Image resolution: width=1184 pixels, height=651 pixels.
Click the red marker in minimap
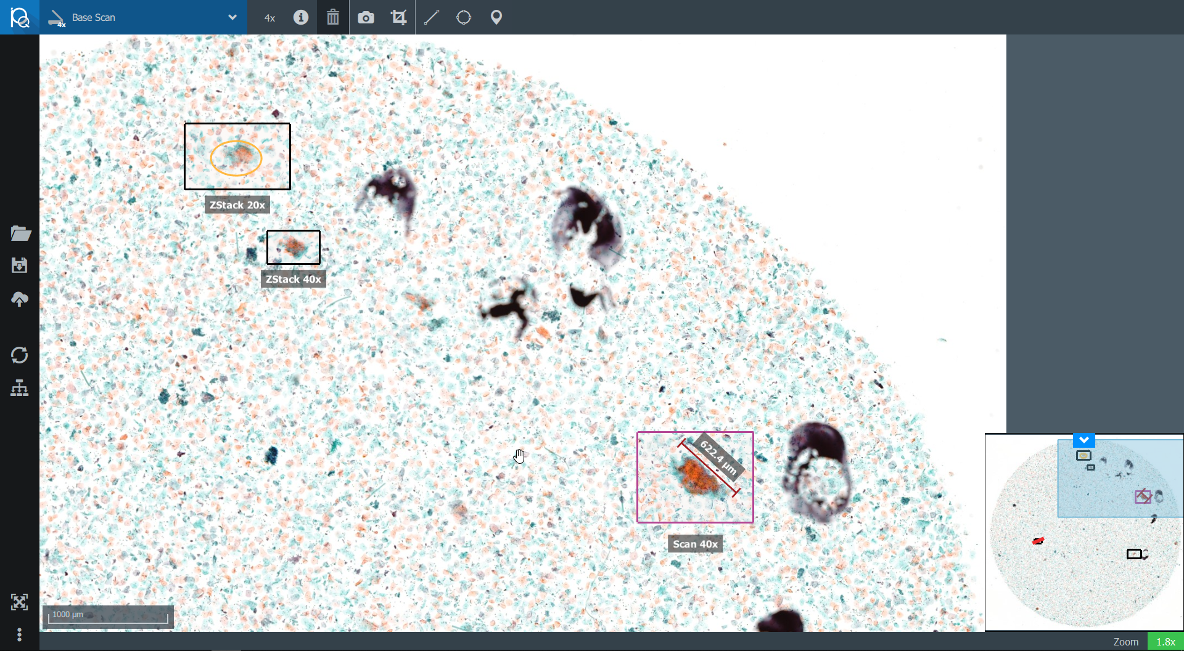(1038, 541)
